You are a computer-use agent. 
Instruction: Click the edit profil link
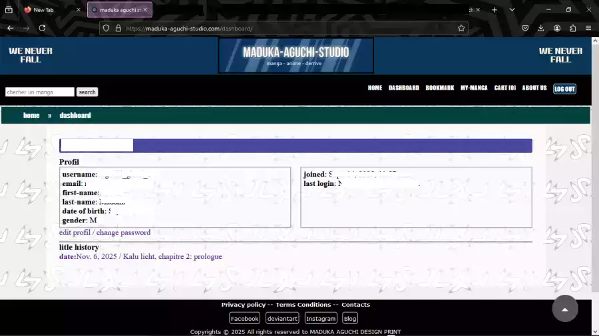[75, 232]
